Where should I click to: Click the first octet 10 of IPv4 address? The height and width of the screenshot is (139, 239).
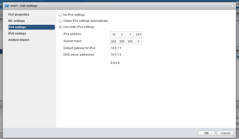[x=114, y=34]
